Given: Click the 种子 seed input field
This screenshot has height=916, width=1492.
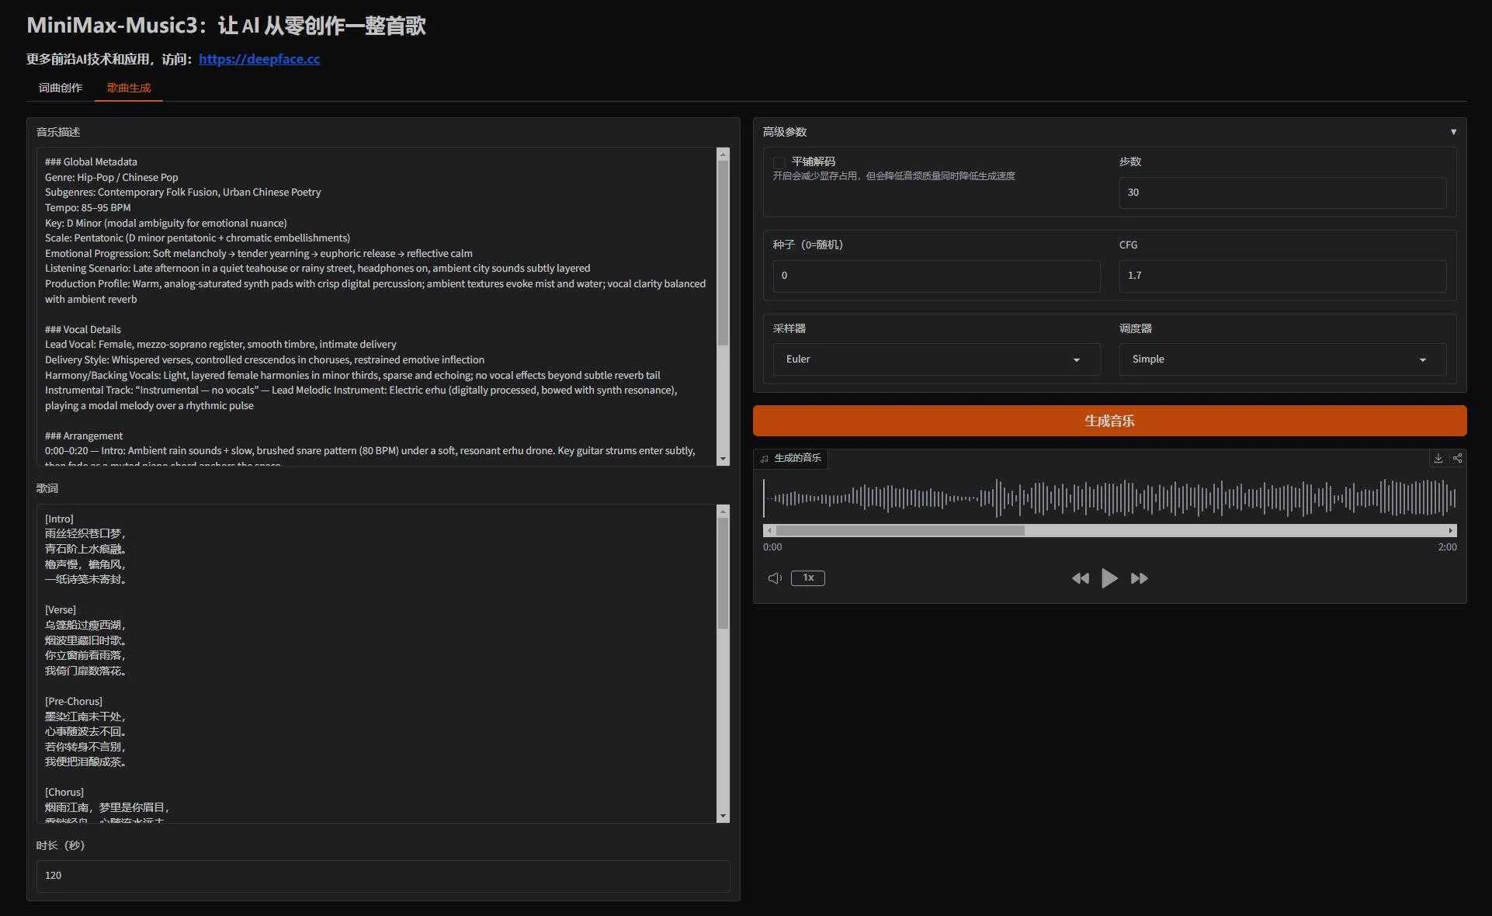Looking at the screenshot, I should (937, 276).
